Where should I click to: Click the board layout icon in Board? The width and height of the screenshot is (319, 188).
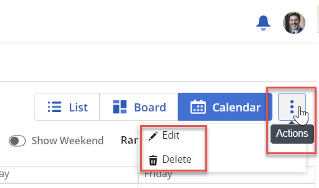tap(120, 107)
